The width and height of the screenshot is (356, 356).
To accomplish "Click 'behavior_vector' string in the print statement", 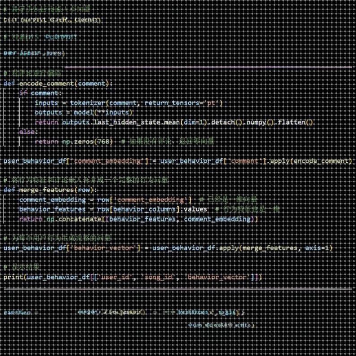I will click(217, 277).
